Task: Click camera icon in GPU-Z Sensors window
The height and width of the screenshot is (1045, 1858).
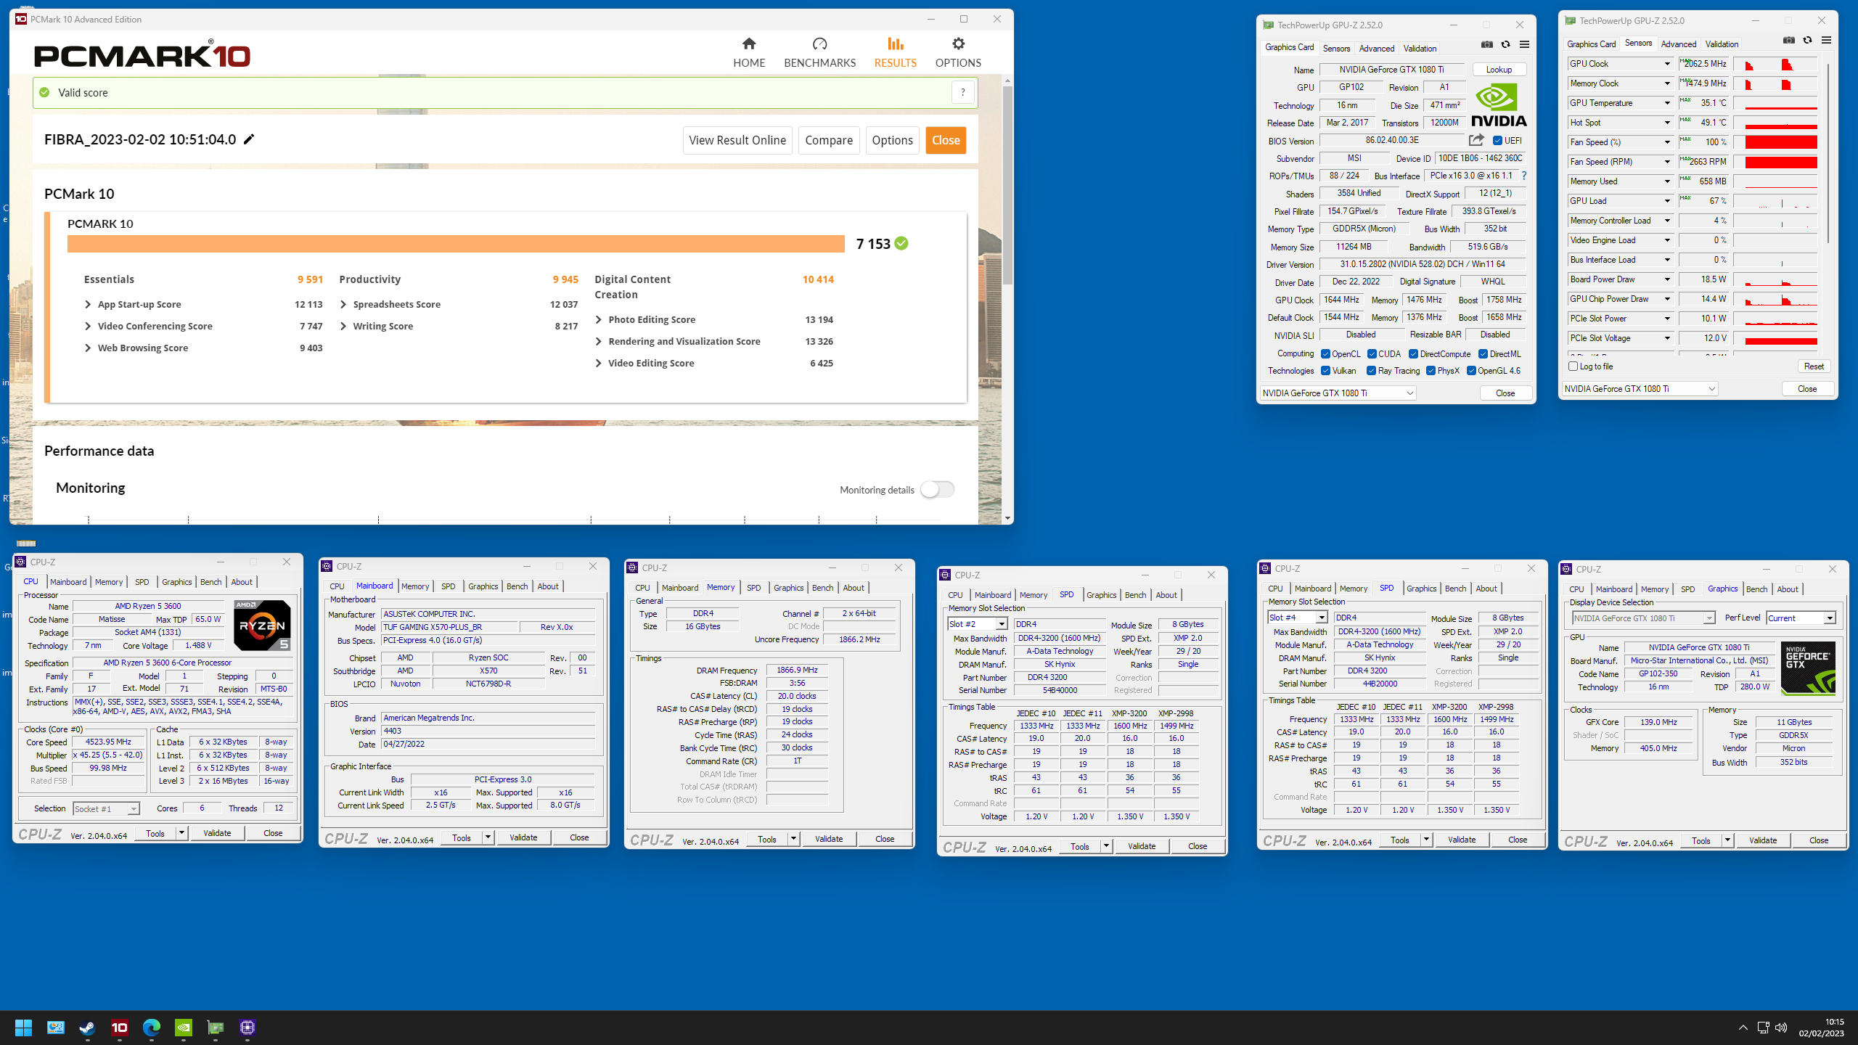Action: pos(1788,40)
